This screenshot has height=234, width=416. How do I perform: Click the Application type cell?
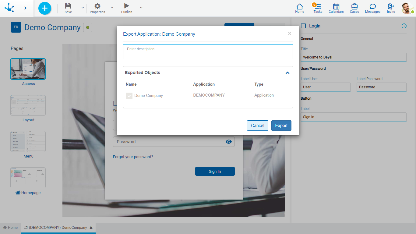[x=264, y=95]
